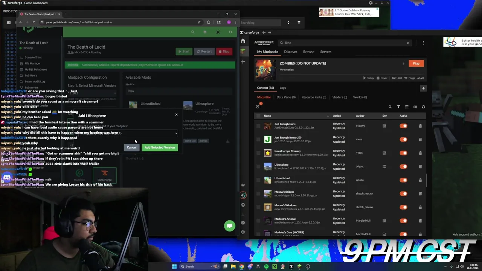Viewport: 482px width, 271px height.
Task: Open the Logs tab
Action: 282,88
